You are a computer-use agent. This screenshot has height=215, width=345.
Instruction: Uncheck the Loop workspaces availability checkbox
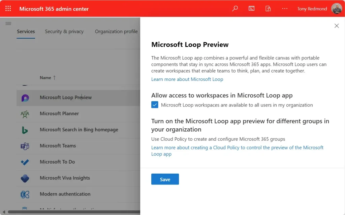pyautogui.click(x=155, y=105)
